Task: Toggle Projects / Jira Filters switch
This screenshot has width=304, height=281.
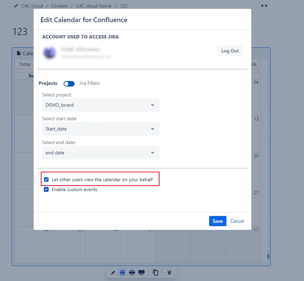Action: [69, 84]
